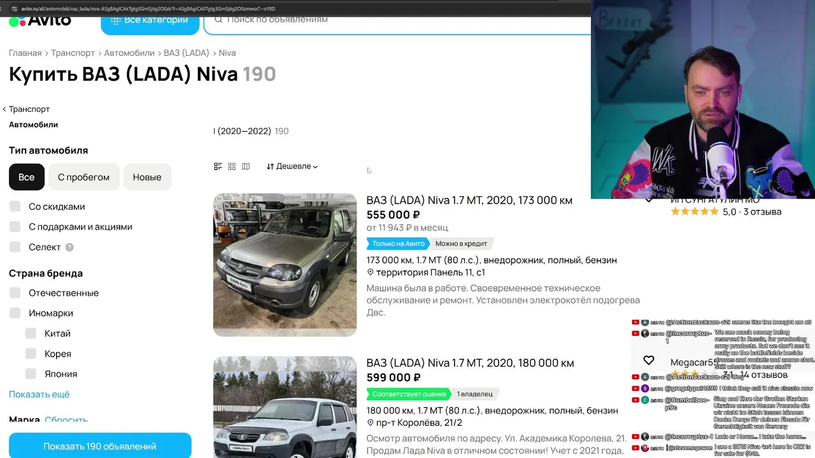The height and width of the screenshot is (458, 815).
Task: Click the 'Niva' breadcrumb
Action: (227, 53)
